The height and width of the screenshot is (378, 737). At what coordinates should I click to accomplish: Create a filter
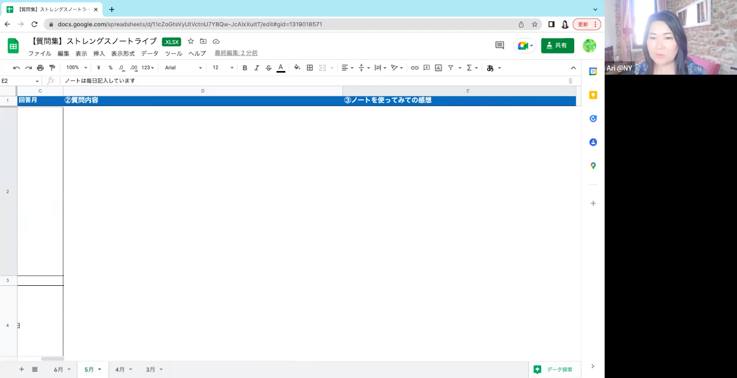click(x=451, y=67)
